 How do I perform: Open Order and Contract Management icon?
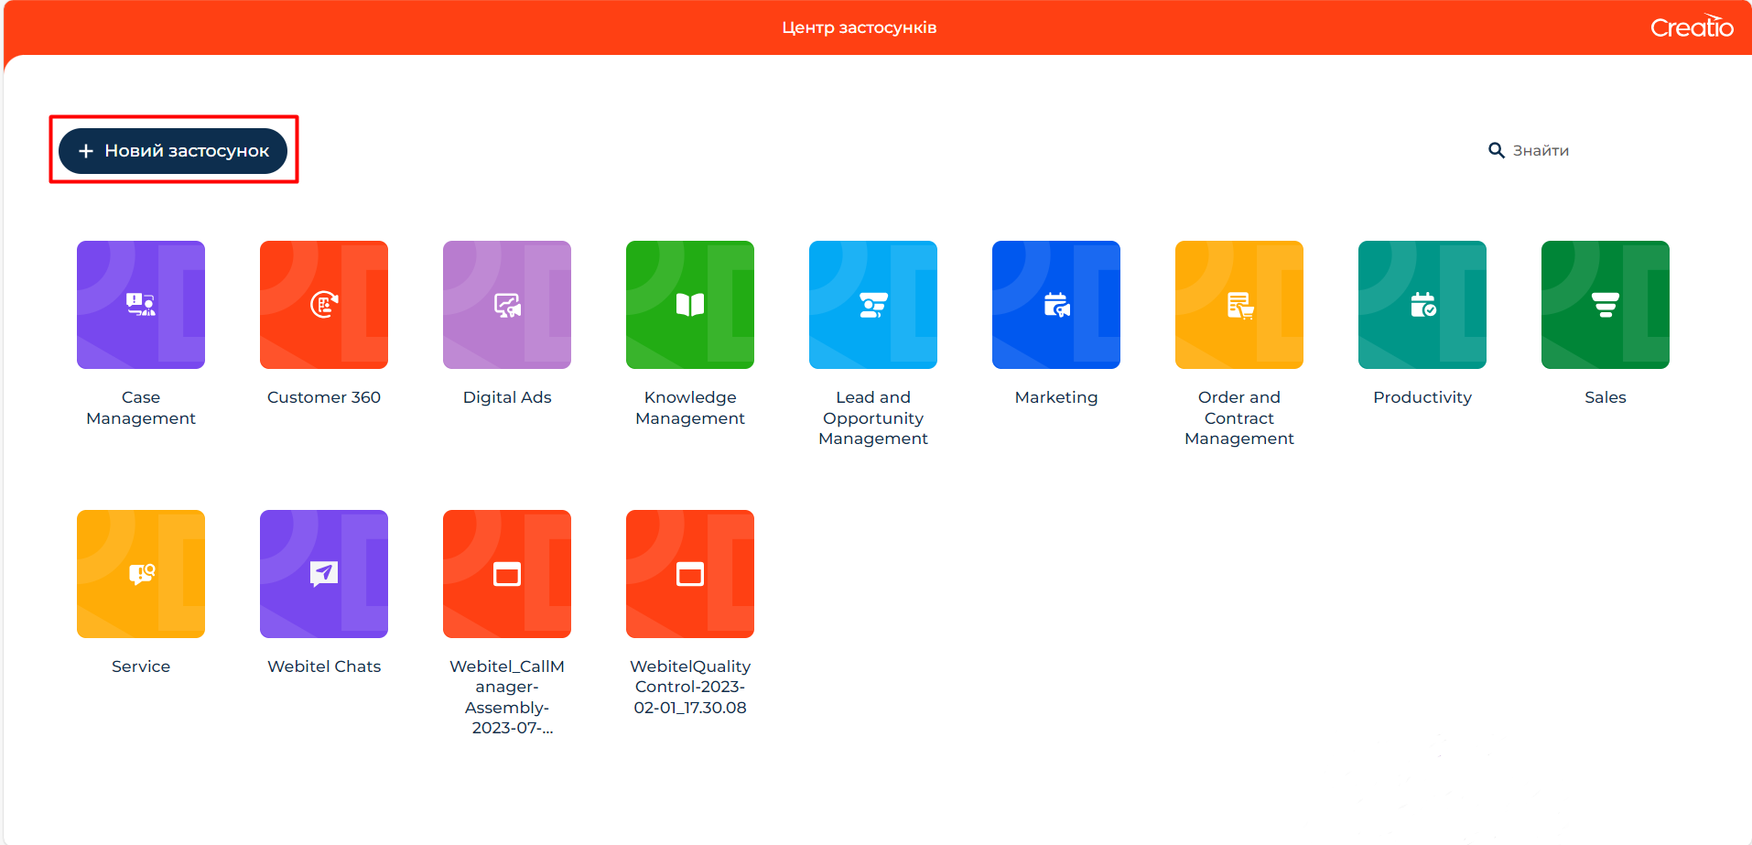[x=1239, y=305]
